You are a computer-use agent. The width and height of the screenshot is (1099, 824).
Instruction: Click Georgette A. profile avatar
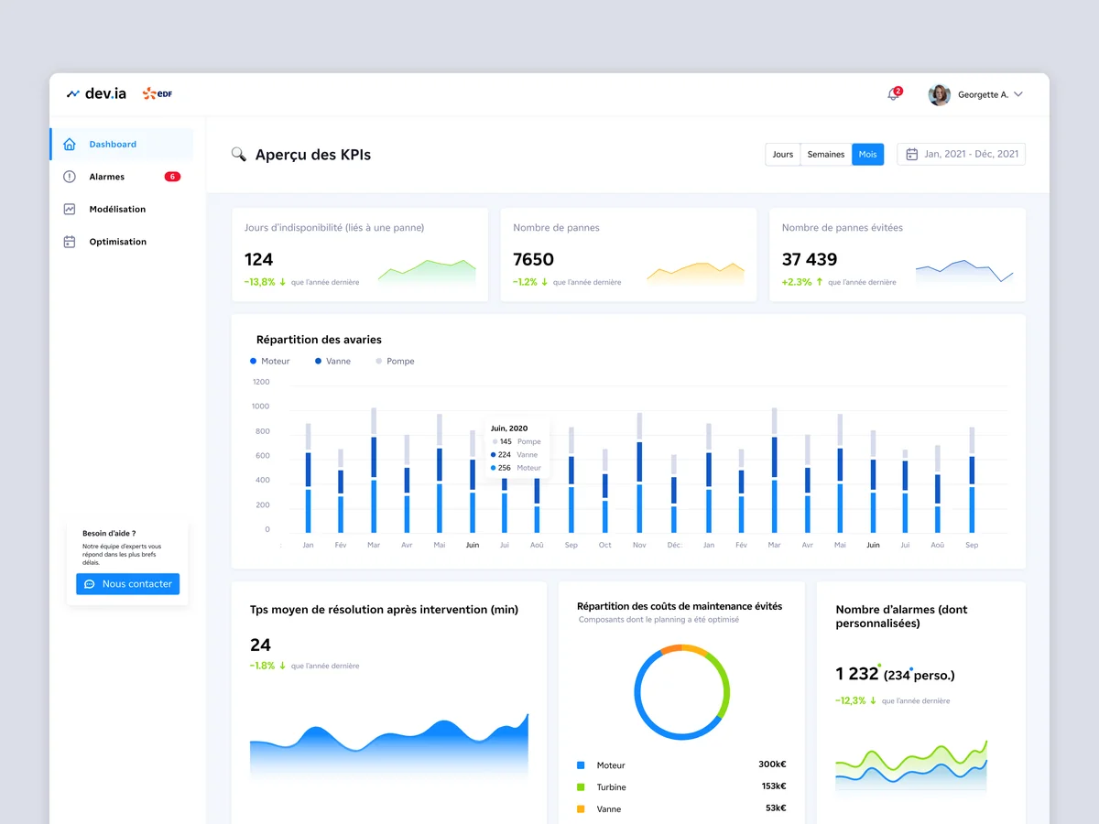[939, 94]
